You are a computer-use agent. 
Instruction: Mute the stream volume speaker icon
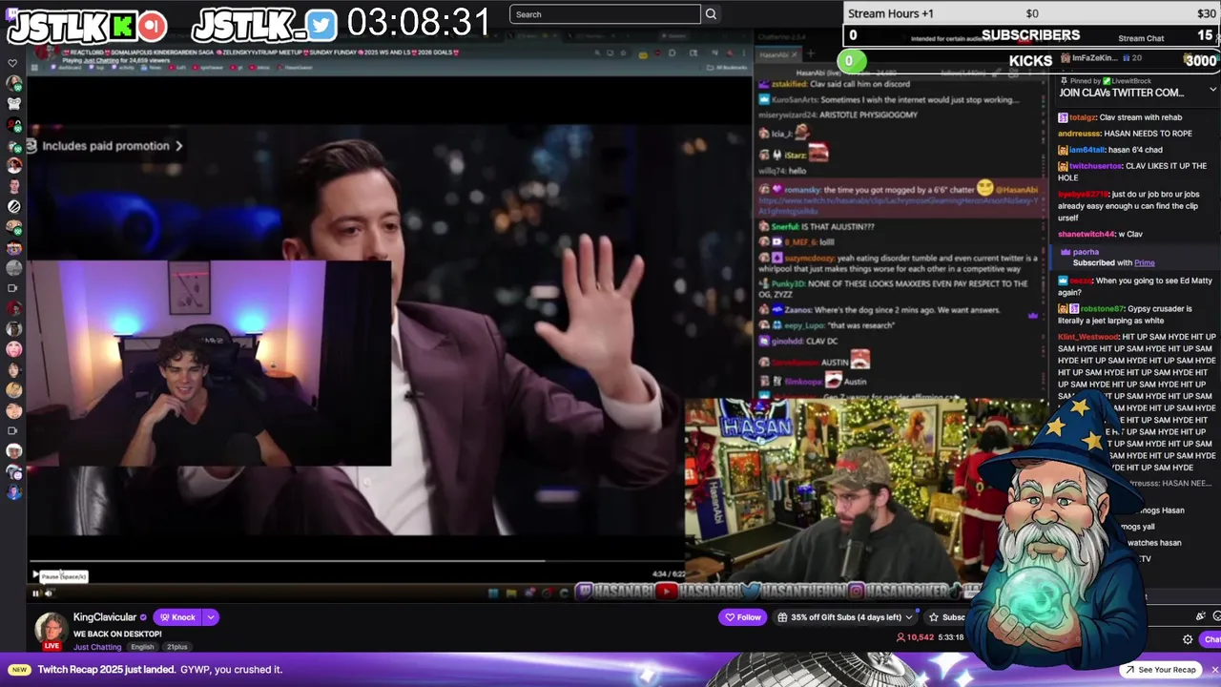tap(49, 593)
